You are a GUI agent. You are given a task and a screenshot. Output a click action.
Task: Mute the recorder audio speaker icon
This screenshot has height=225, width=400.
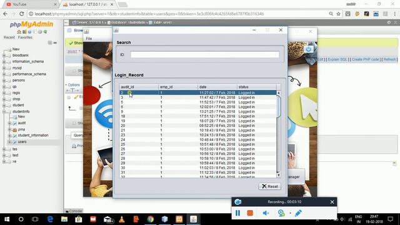pos(266,212)
